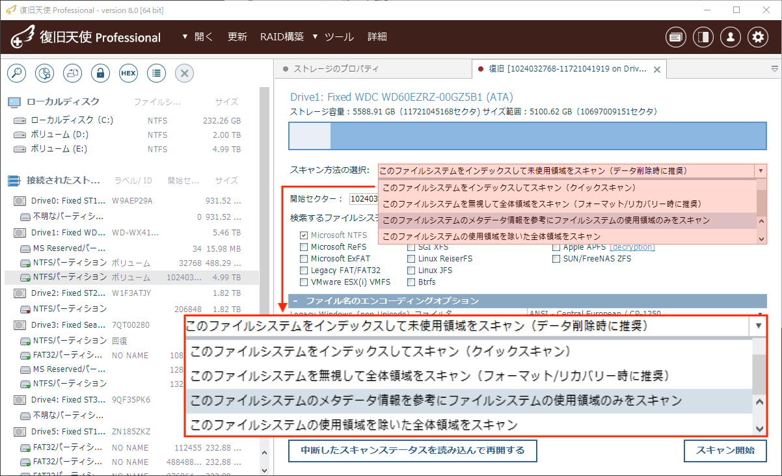This screenshot has height=476, width=782.
Task: Select the NTFSパーティション 206848 row under Drive2
Action: coord(132,308)
